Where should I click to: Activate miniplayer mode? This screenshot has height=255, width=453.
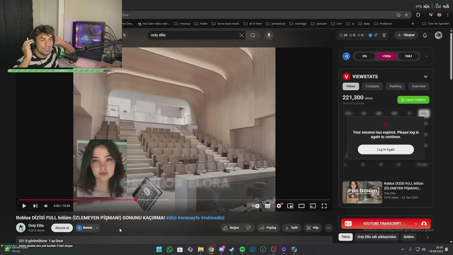click(290, 206)
